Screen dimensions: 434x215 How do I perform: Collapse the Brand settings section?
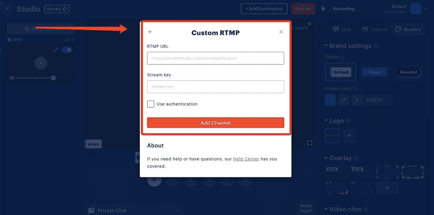326,46
